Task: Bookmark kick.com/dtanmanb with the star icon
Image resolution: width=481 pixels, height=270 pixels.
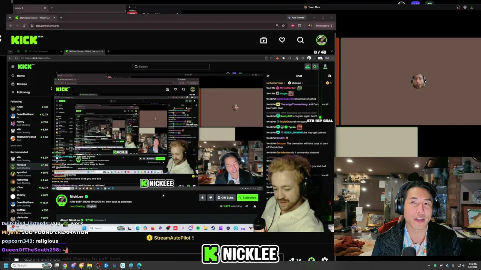Action: (283, 25)
